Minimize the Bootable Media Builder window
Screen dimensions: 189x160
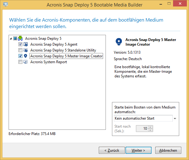tap(161, 4)
